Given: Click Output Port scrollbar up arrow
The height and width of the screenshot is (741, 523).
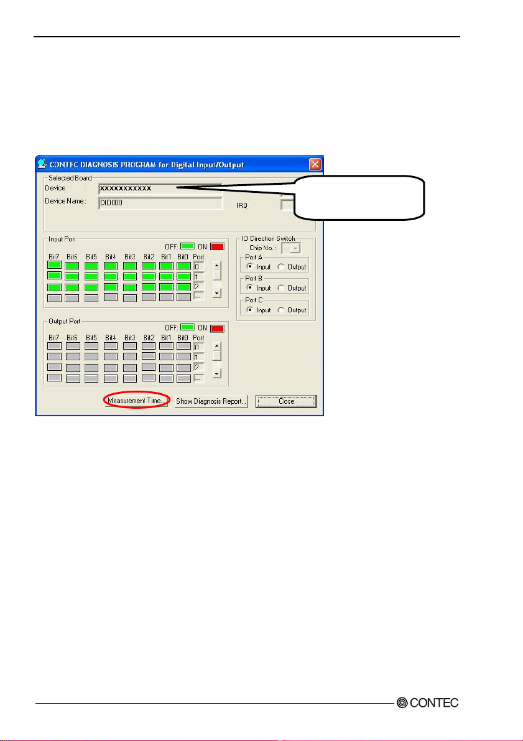Looking at the screenshot, I should [x=217, y=346].
